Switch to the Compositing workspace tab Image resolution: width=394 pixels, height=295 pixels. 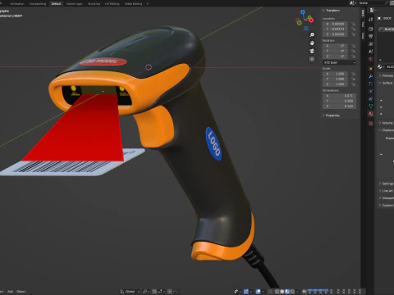pyautogui.click(x=38, y=3)
